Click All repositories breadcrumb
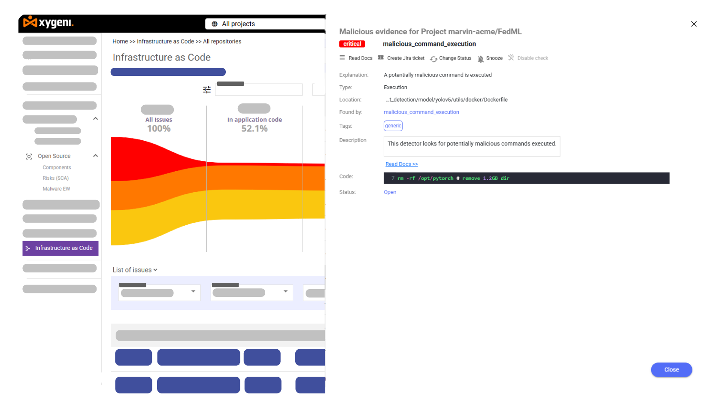721x402 pixels. [222, 42]
